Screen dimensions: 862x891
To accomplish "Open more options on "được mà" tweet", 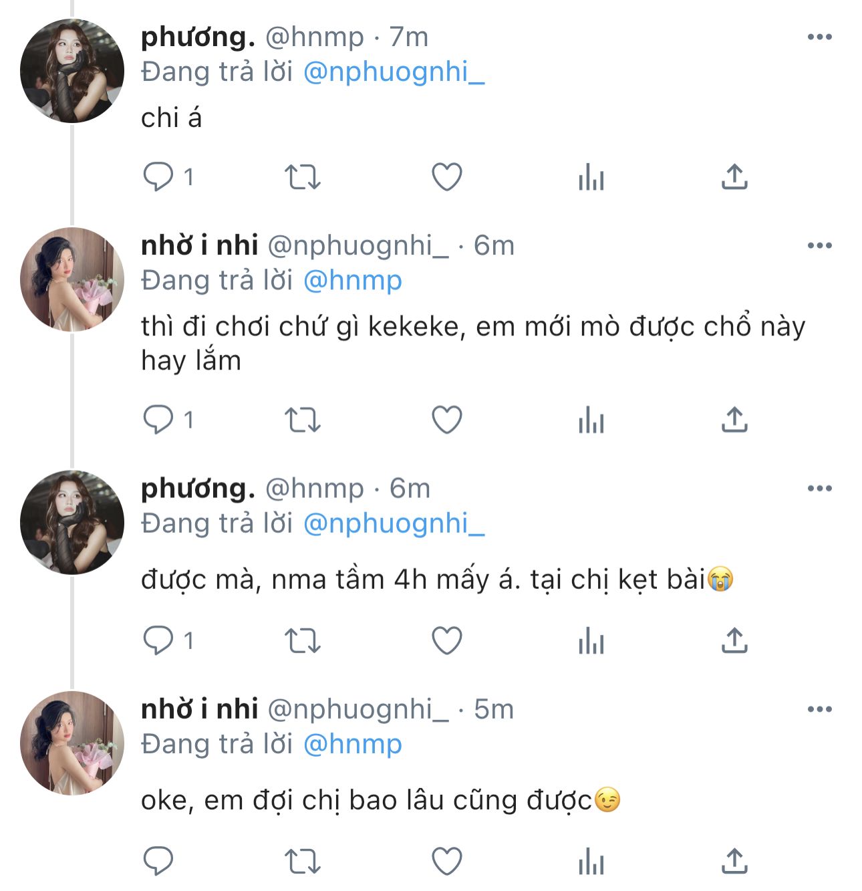I will point(819,489).
